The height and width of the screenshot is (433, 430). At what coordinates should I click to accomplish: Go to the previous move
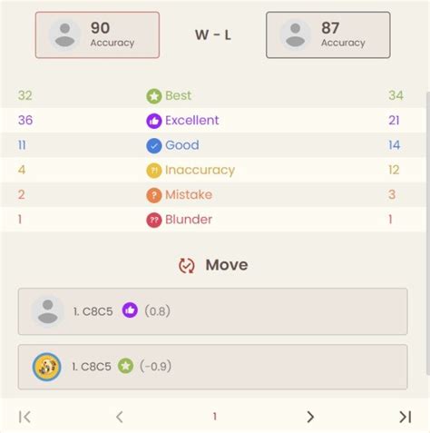[x=120, y=417]
